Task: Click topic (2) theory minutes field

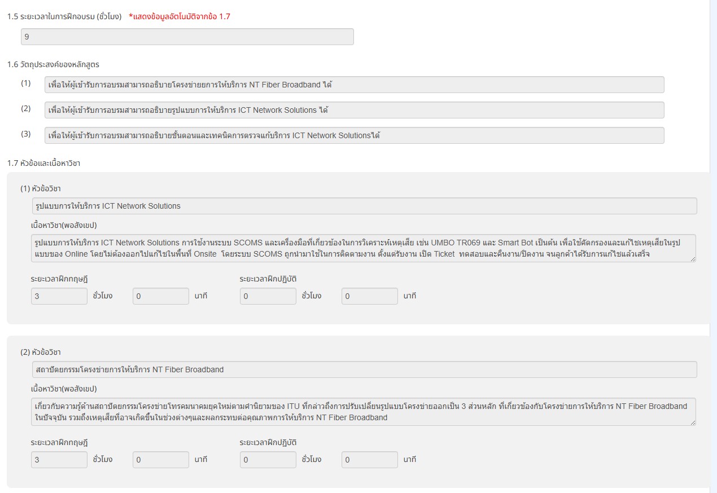Action: (x=161, y=460)
